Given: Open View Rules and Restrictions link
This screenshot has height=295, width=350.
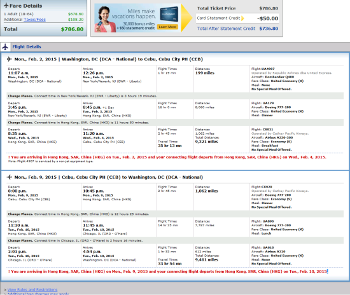Looking at the screenshot, I should (x=32, y=289).
